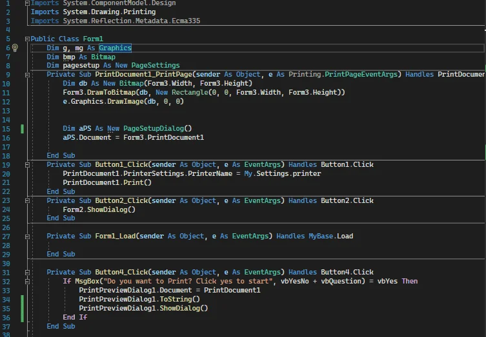
Task: Click PrintPageEventArgs in line 9
Action: (361, 75)
